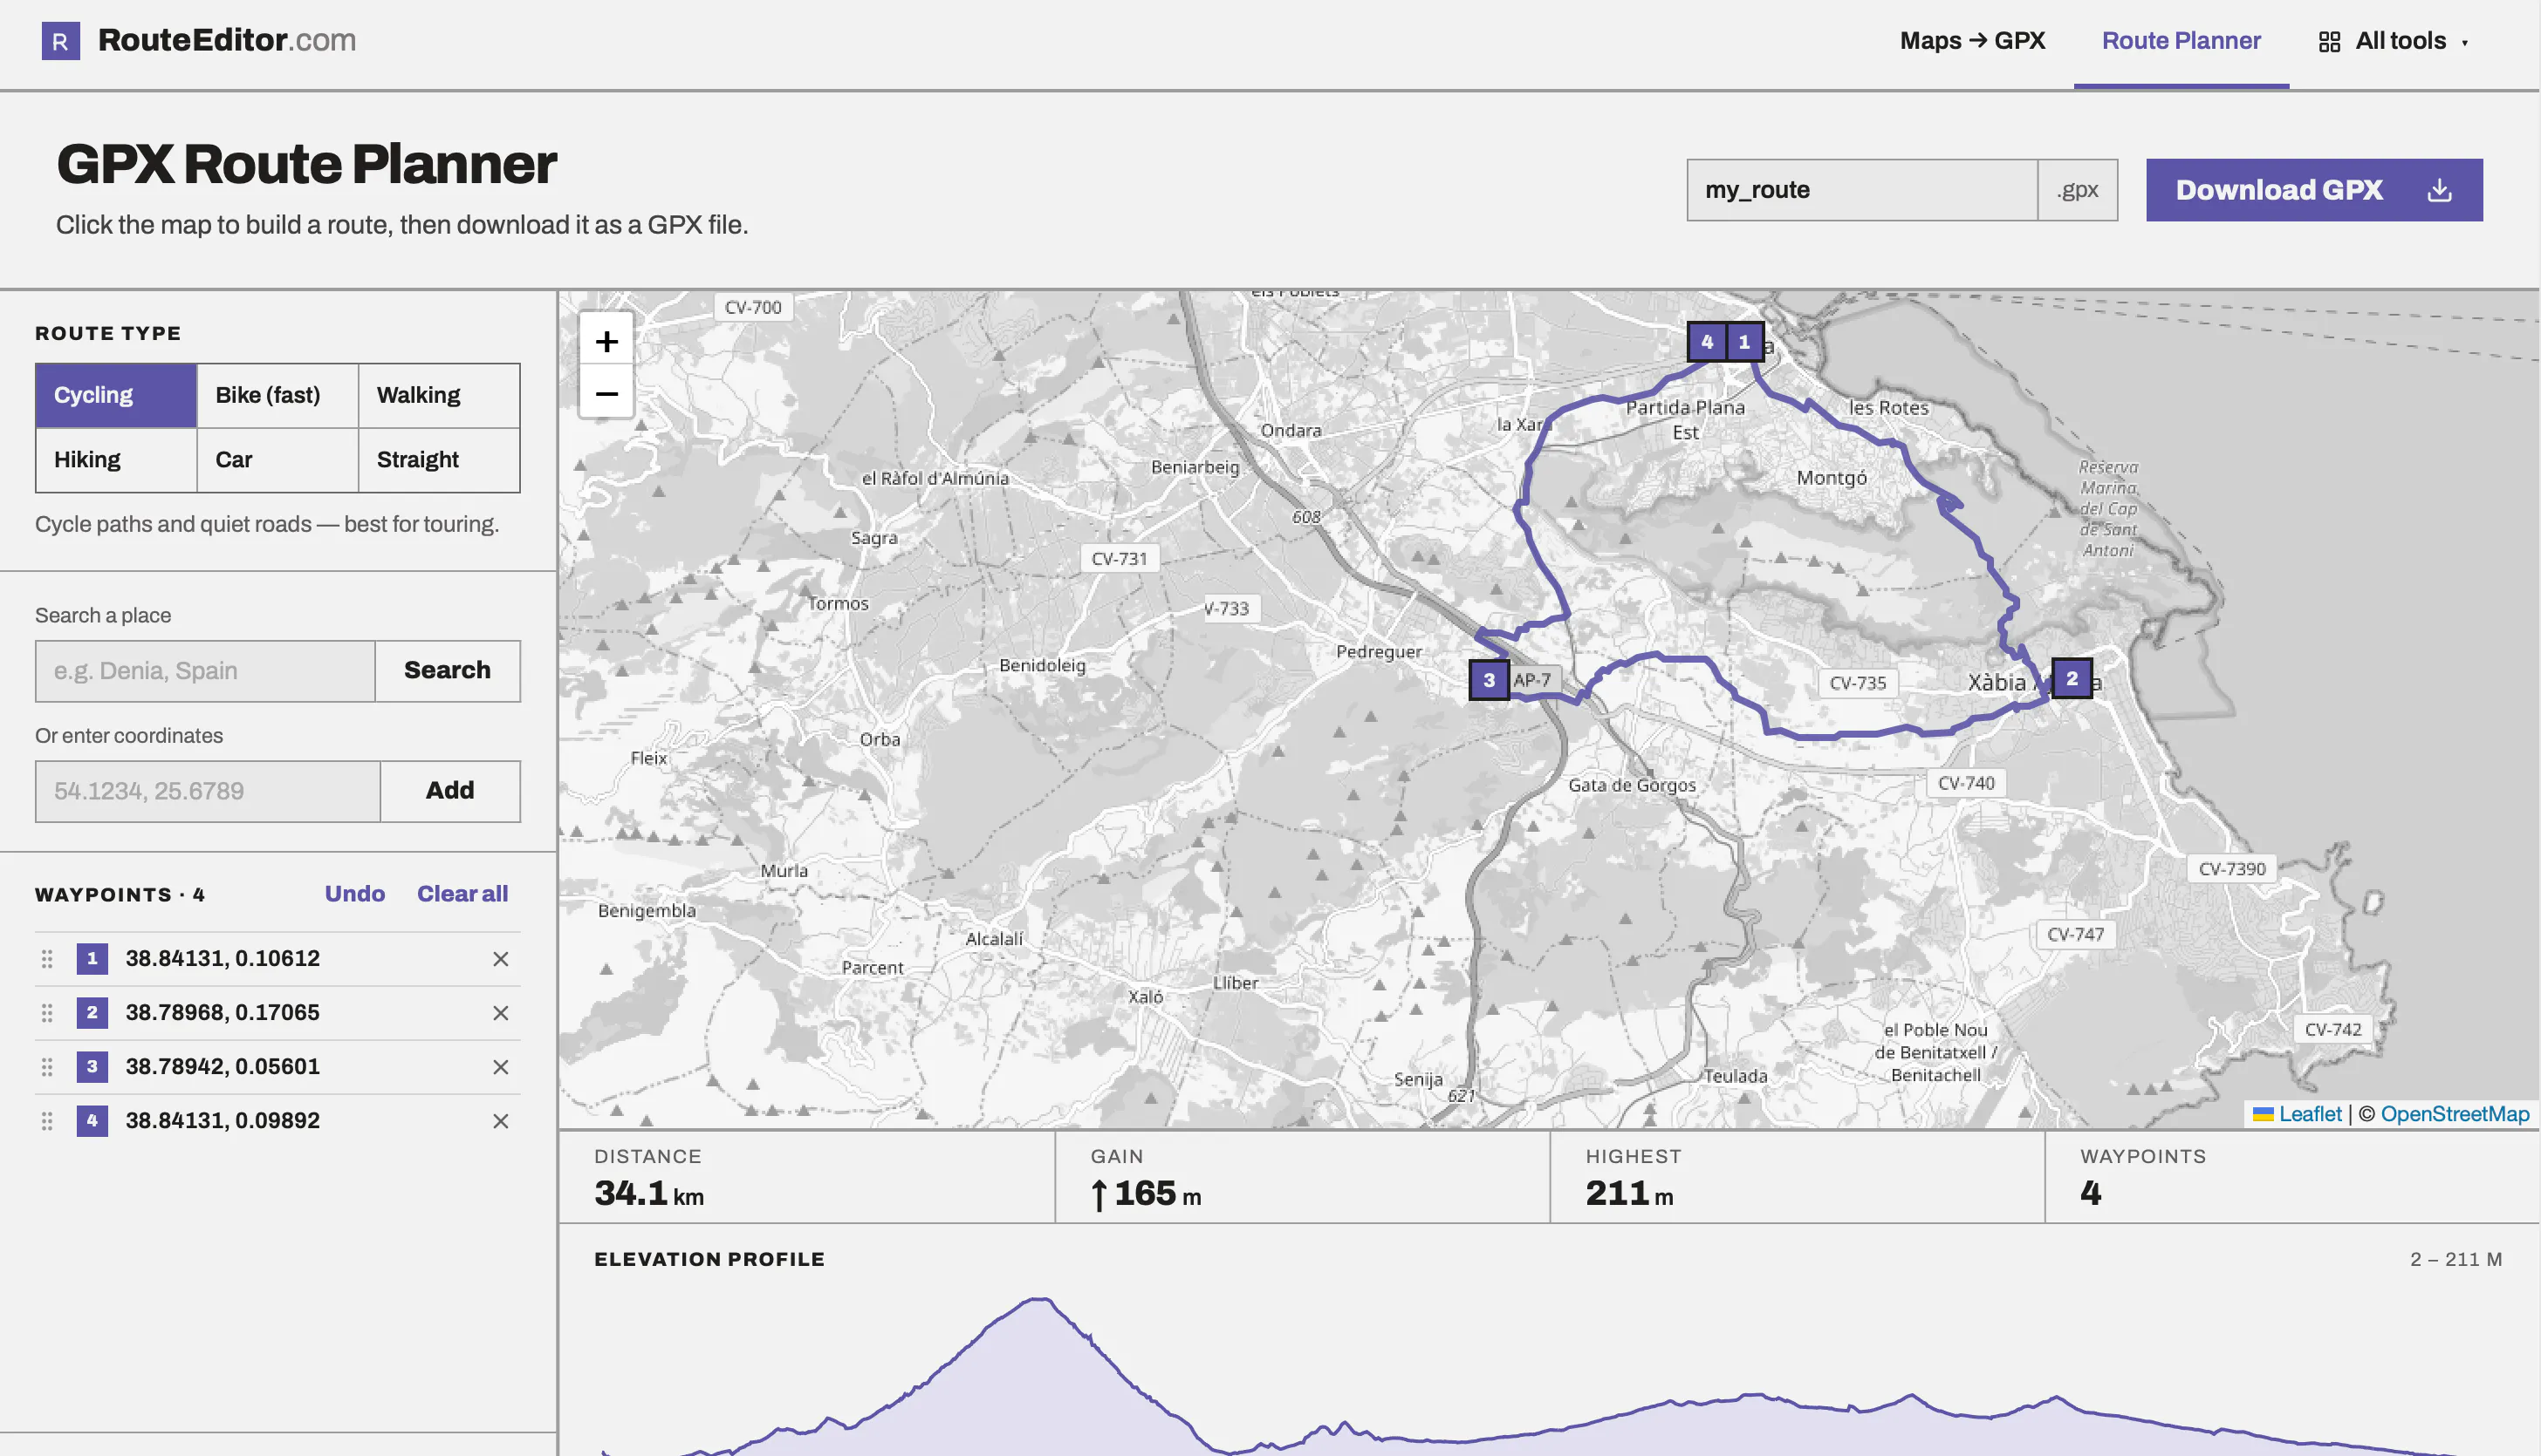Click Montgó label on map
Viewport: 2541px width, 1456px height.
click(1832, 478)
